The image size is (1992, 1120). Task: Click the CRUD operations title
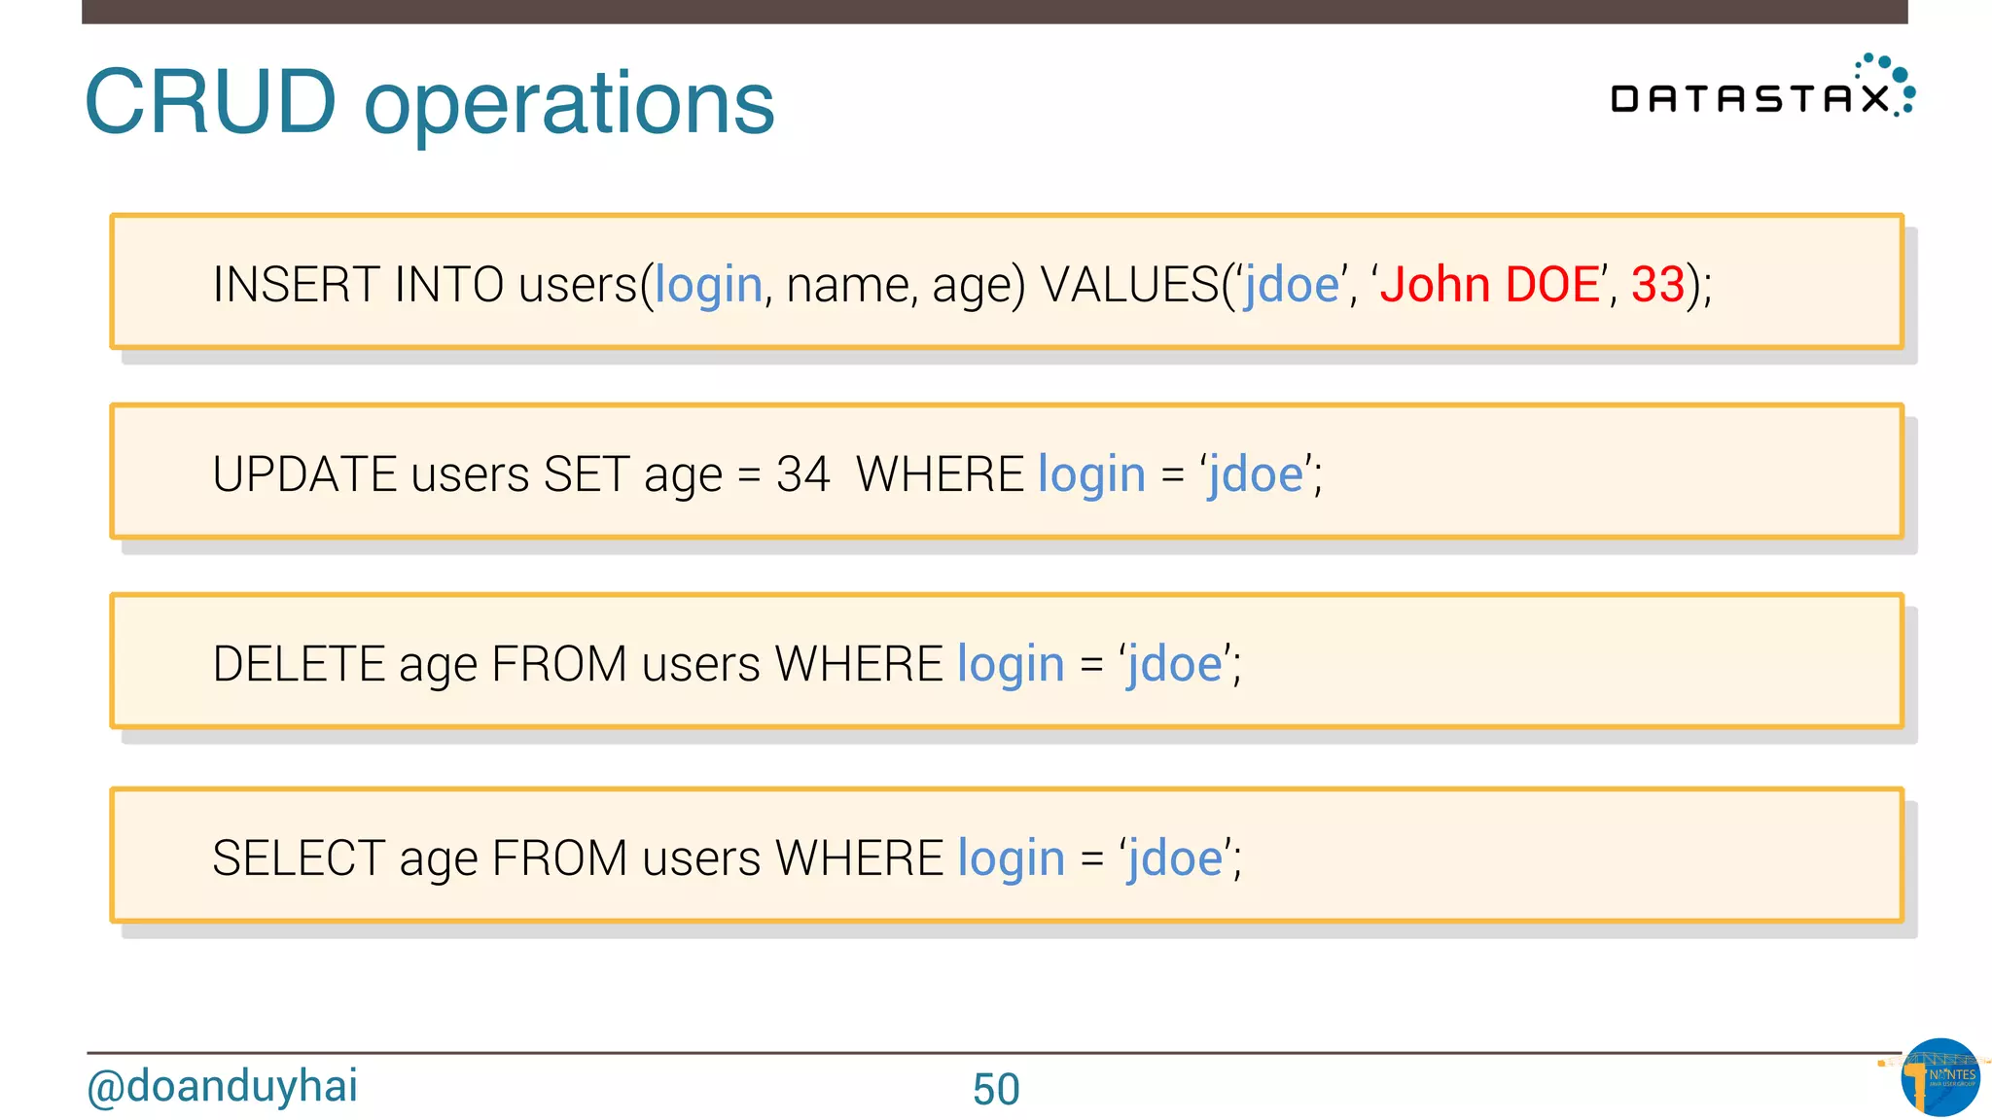(x=429, y=102)
